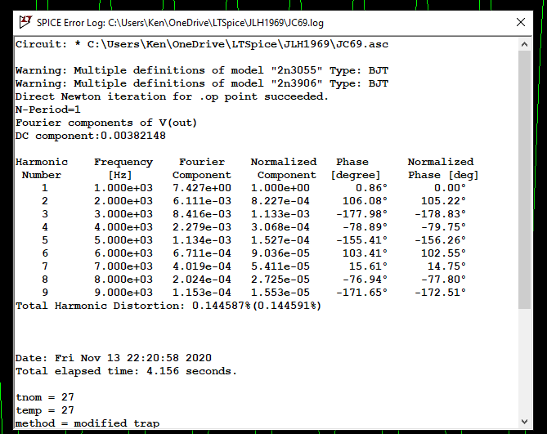Click the normalized phase value 14.75°
This screenshot has height=434, width=547.
(447, 266)
